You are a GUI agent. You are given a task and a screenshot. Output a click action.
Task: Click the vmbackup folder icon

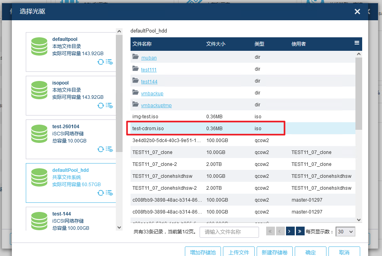pyautogui.click(x=135, y=92)
